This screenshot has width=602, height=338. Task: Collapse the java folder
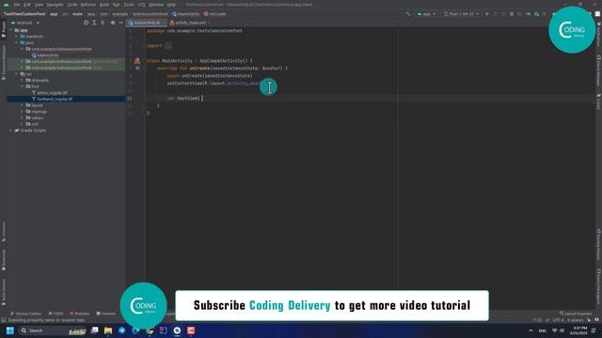17,42
